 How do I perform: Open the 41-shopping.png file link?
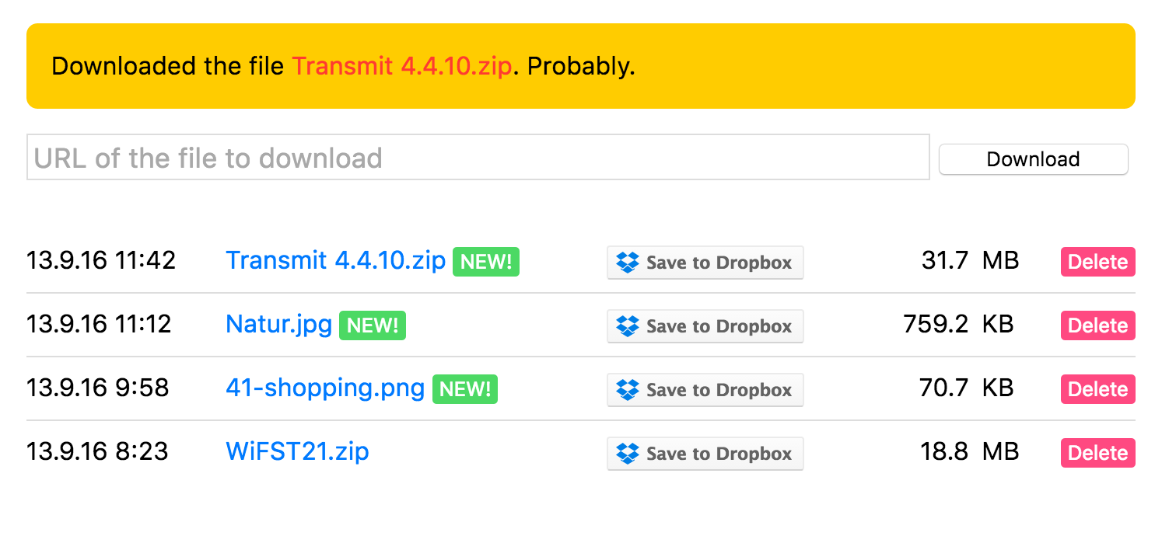click(325, 388)
